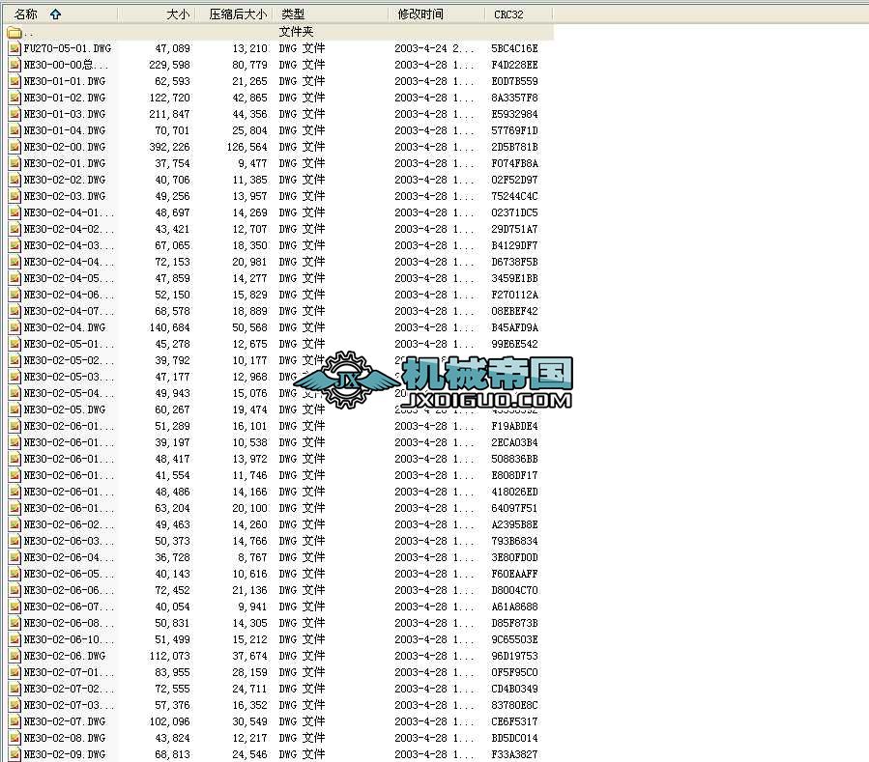This screenshot has width=869, height=762.
Task: Click the DWG icon beside NE30-02-08.DWG
Action: (14, 737)
